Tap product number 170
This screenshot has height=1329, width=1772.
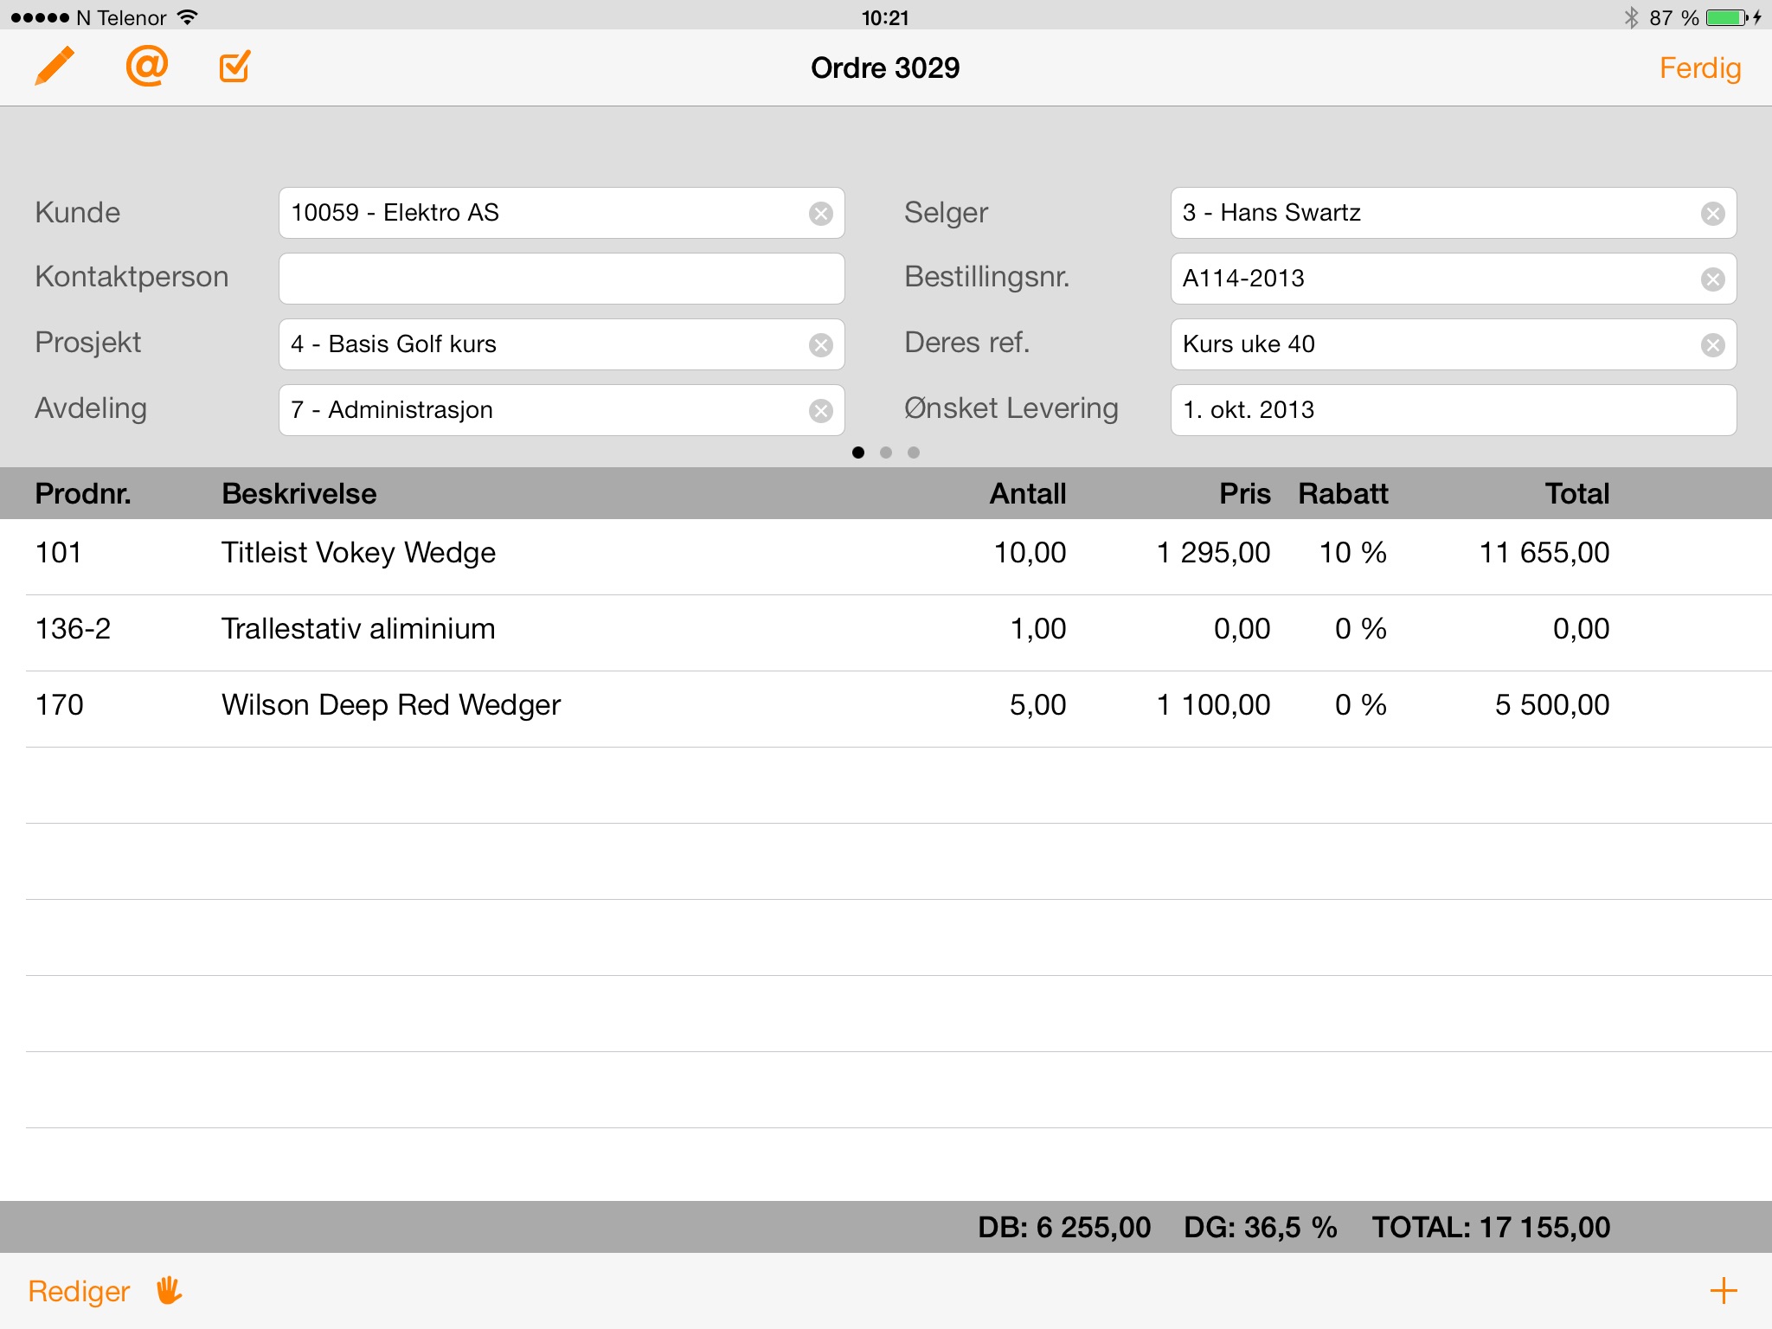[59, 704]
